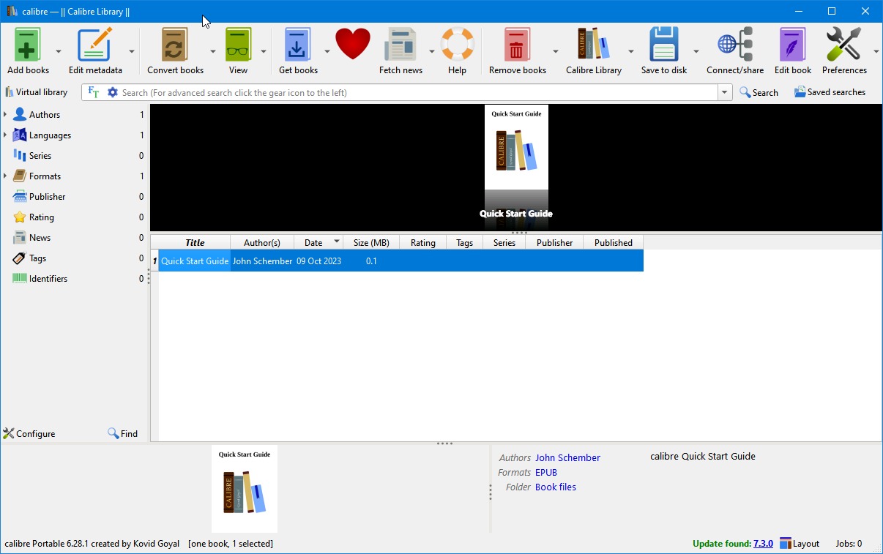This screenshot has height=554, width=883.
Task: Open the EPUB format link
Action: tap(546, 472)
